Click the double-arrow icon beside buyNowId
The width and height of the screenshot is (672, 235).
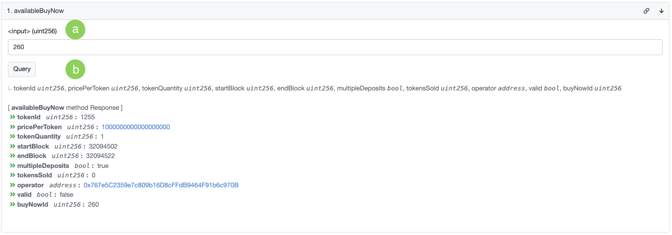(x=12, y=205)
